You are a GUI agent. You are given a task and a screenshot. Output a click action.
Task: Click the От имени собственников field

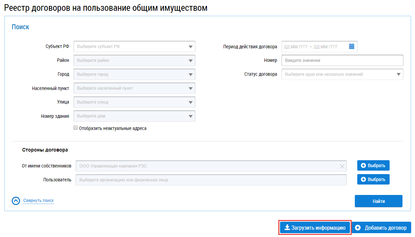point(211,166)
